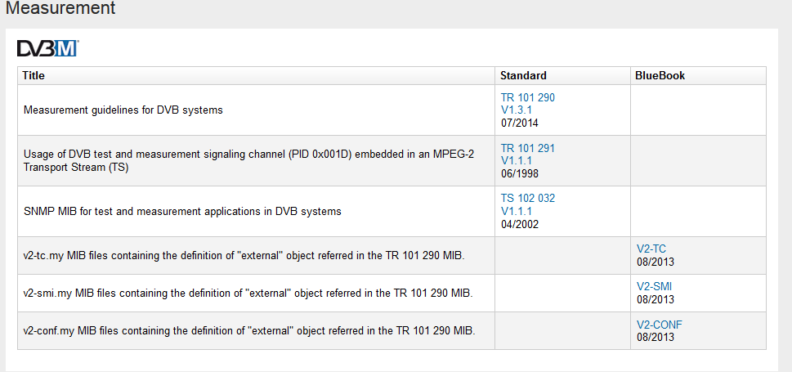Open the TS 102 032 standard link
The height and width of the screenshot is (372, 792).
pos(527,199)
